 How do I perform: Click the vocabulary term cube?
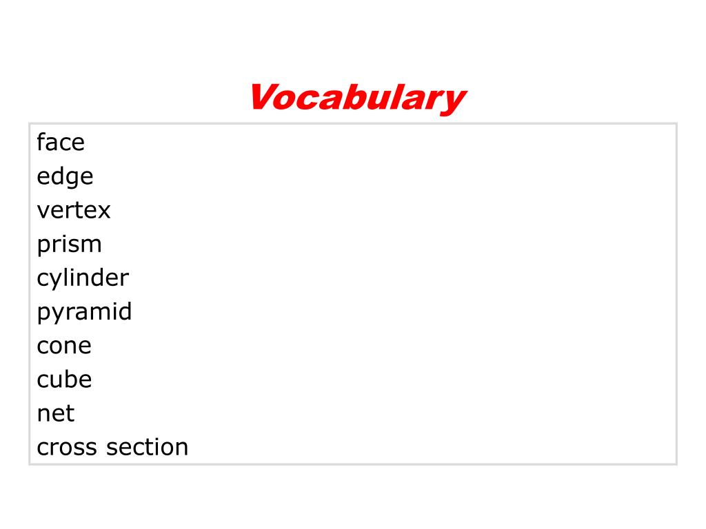click(64, 380)
